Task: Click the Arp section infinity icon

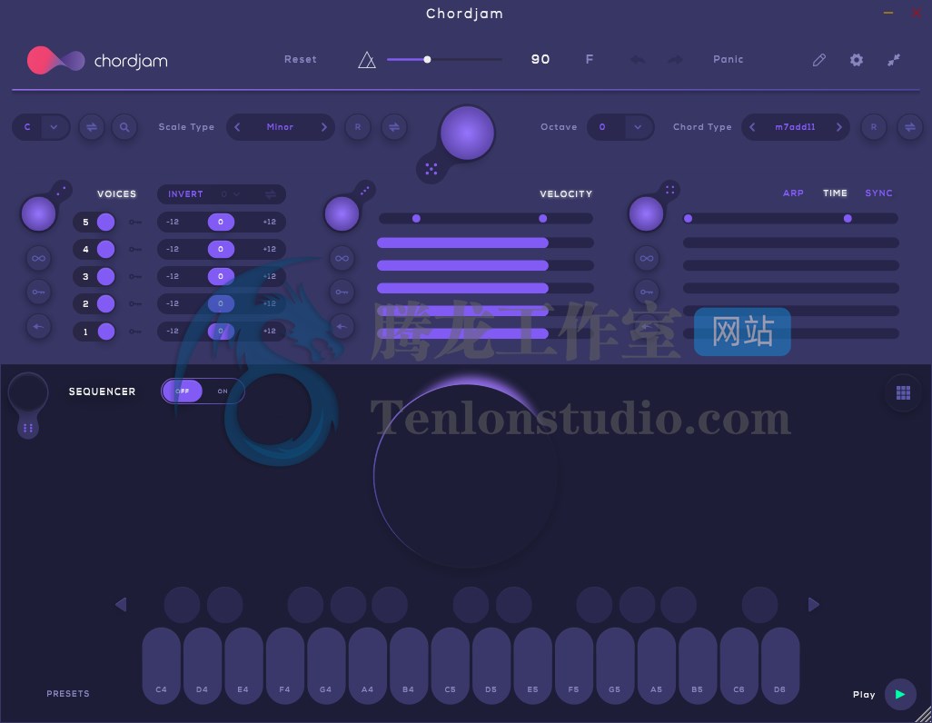Action: coord(647,258)
